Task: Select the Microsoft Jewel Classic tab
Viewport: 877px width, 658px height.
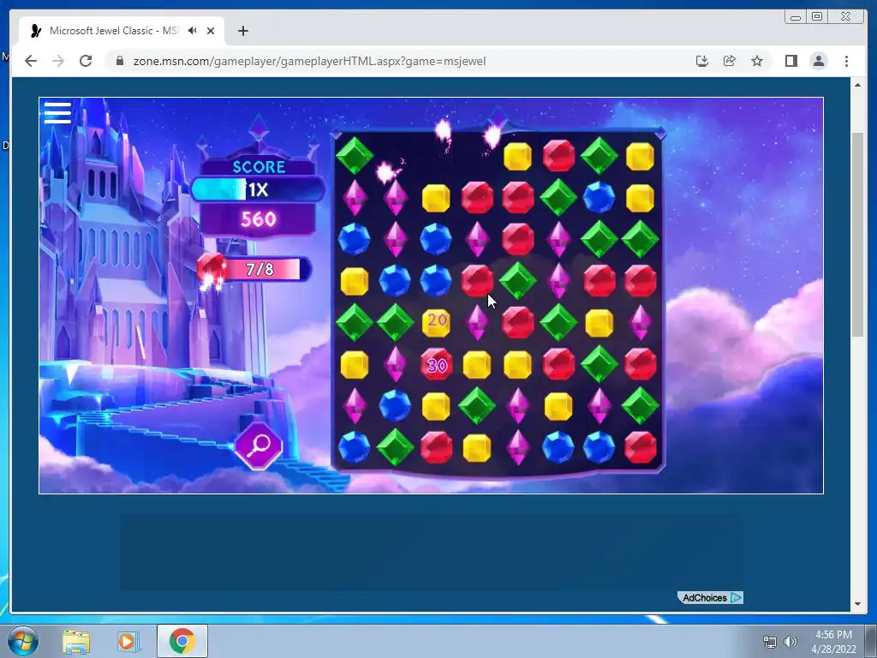Action: coord(122,31)
